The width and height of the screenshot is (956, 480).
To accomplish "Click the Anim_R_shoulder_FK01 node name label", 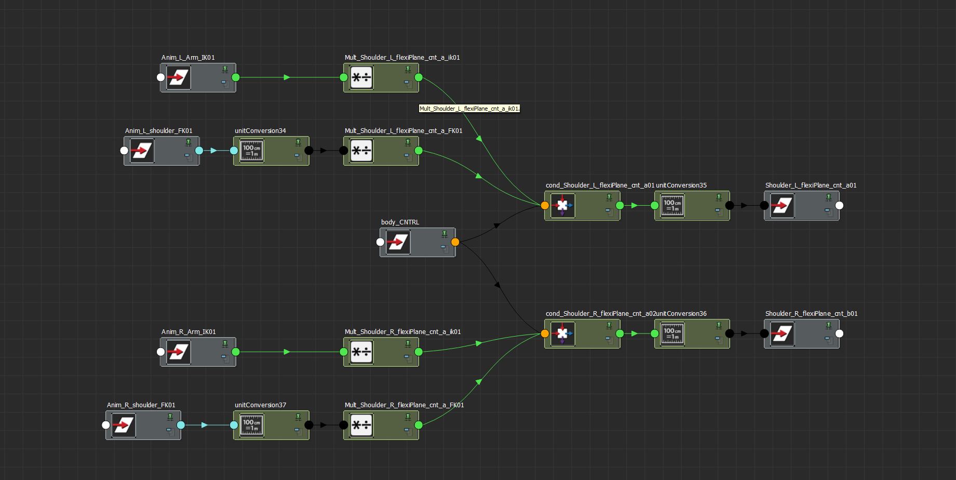I will pyautogui.click(x=141, y=405).
